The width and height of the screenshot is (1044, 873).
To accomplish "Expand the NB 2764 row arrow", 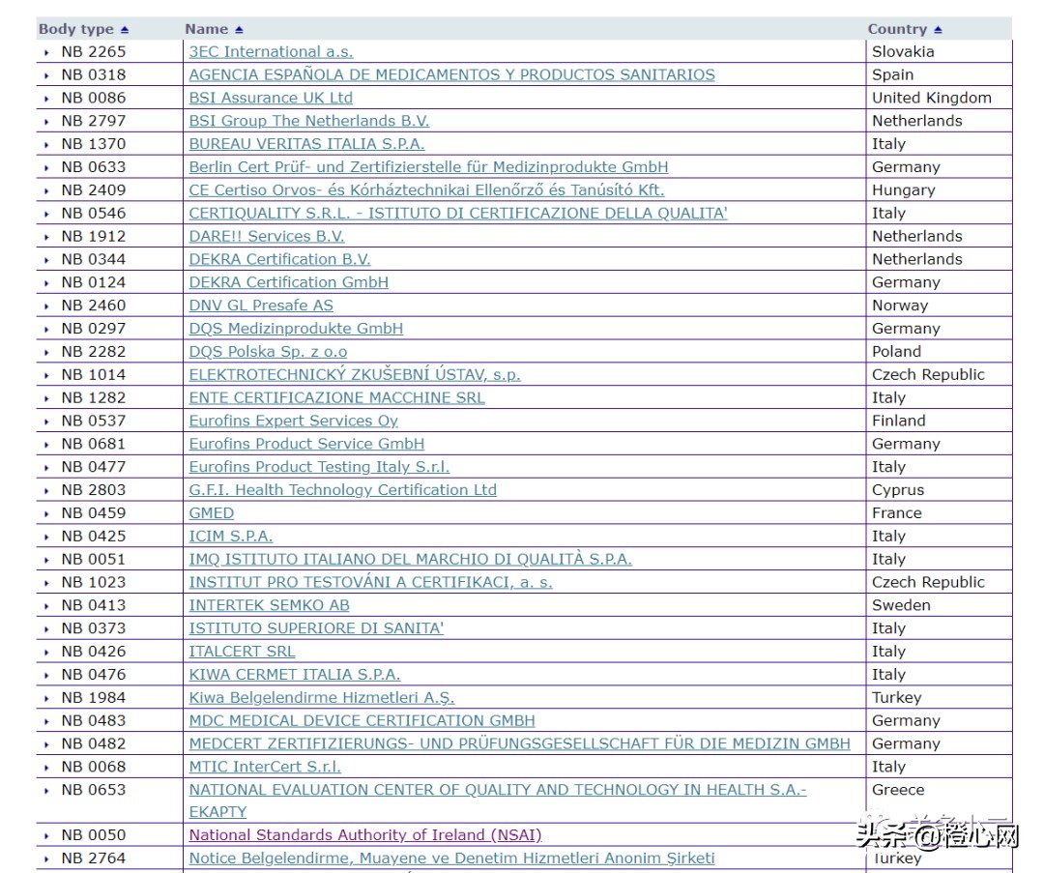I will (46, 859).
